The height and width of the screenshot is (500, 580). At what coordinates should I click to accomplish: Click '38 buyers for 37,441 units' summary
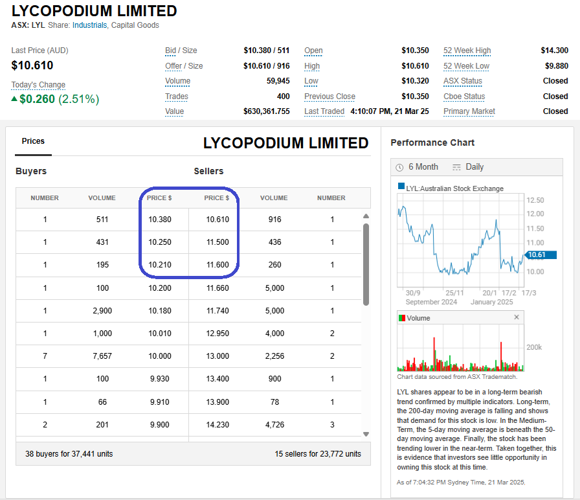(69, 454)
